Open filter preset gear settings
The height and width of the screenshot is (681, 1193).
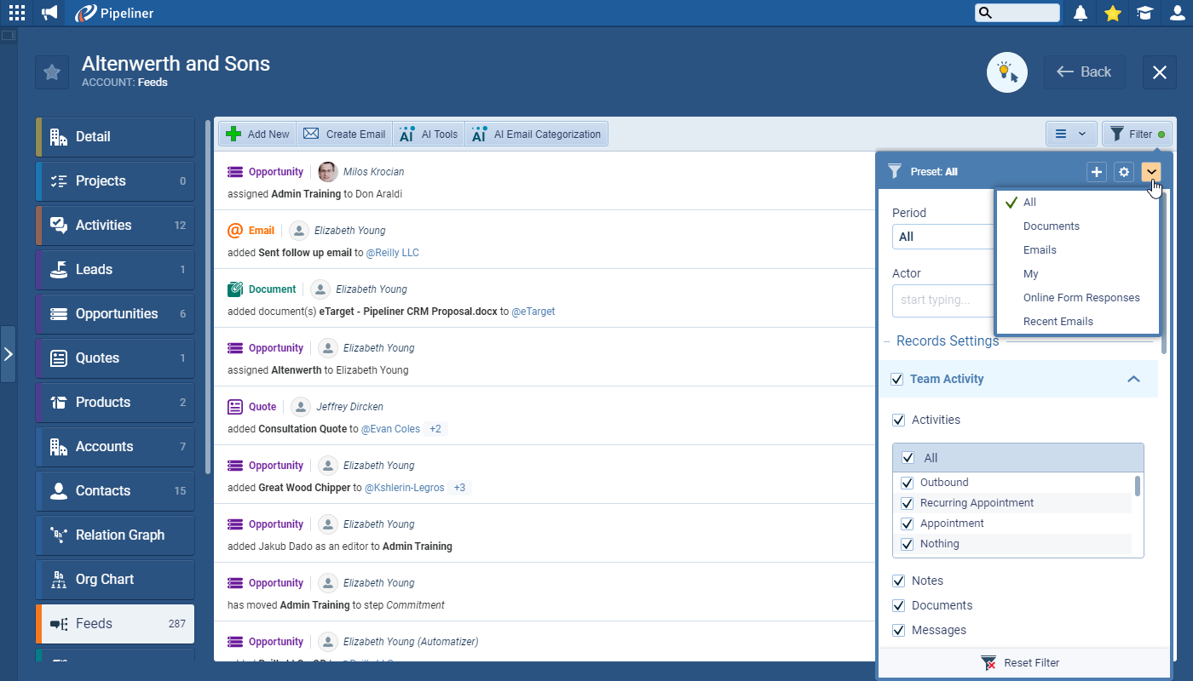click(1124, 172)
